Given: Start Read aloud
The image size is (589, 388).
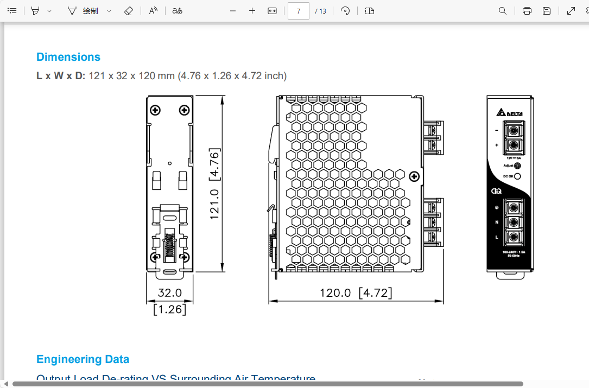Looking at the screenshot, I should (154, 11).
